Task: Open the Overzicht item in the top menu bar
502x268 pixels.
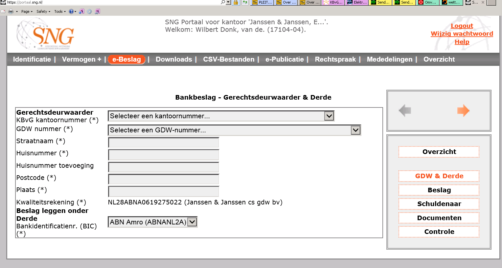Action: 439,59
